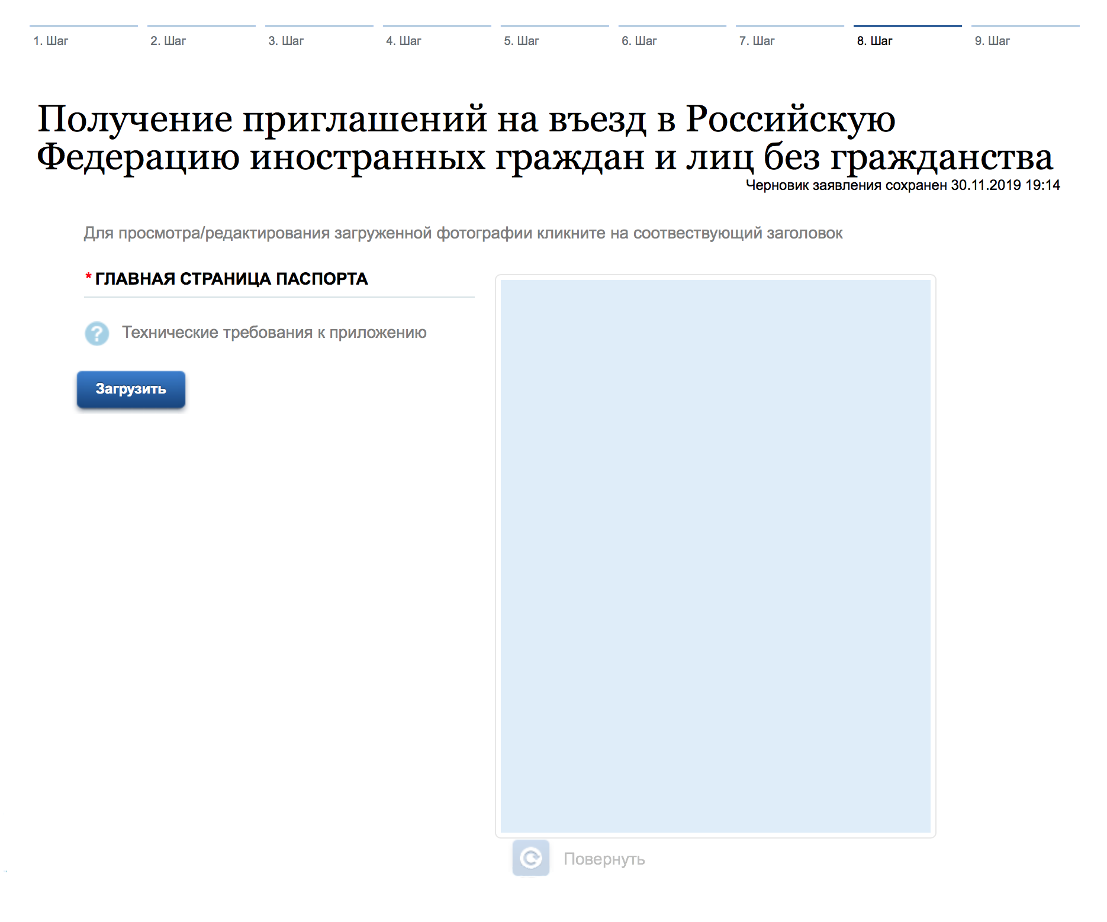1107x922 pixels.
Task: Click the rotate arrow icon below preview
Action: (x=530, y=857)
